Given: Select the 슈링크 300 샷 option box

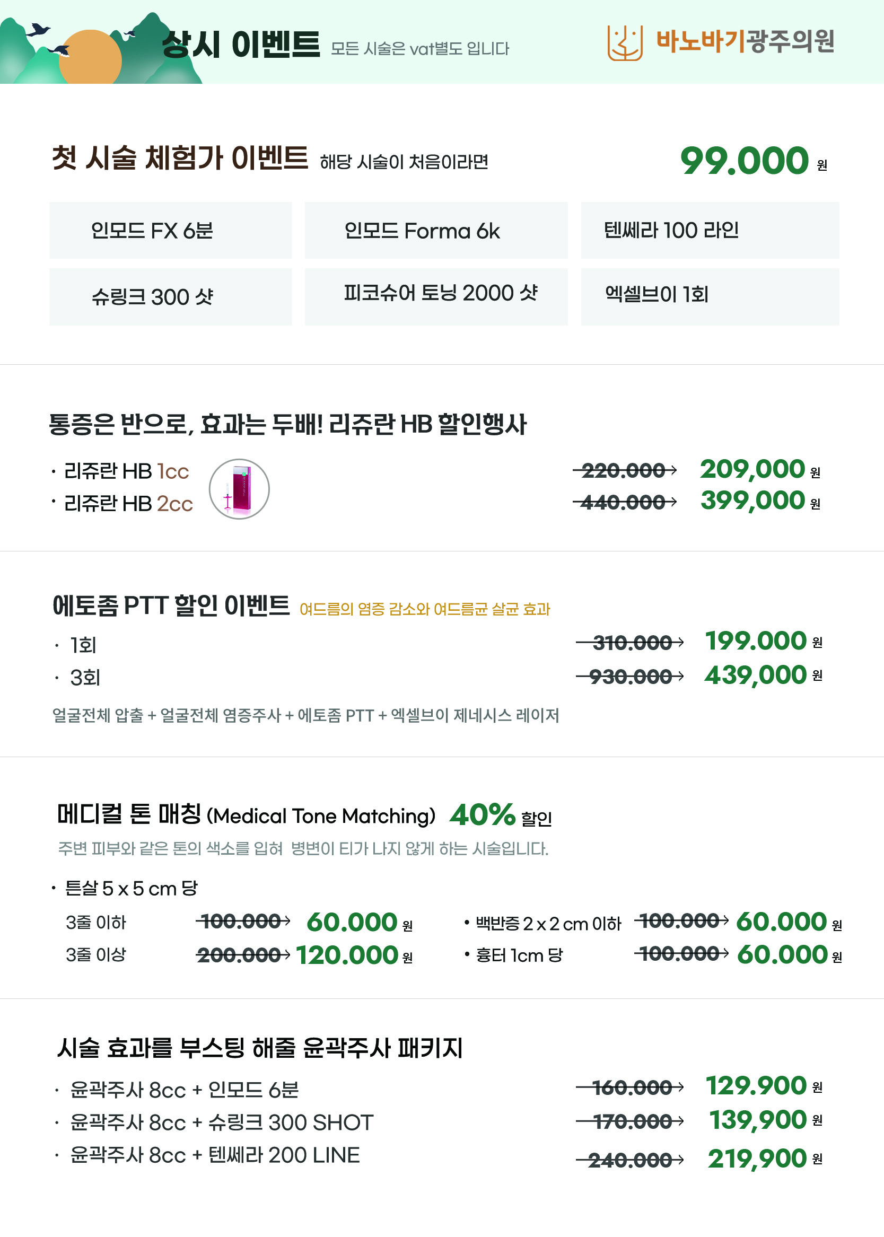Looking at the screenshot, I should click(170, 296).
